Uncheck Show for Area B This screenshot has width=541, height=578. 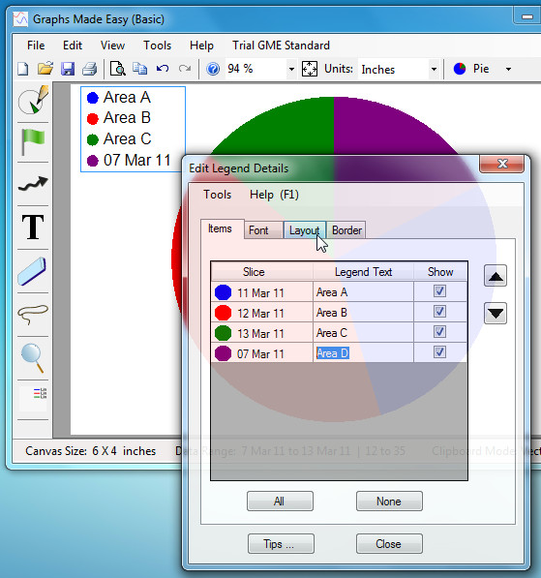(439, 312)
